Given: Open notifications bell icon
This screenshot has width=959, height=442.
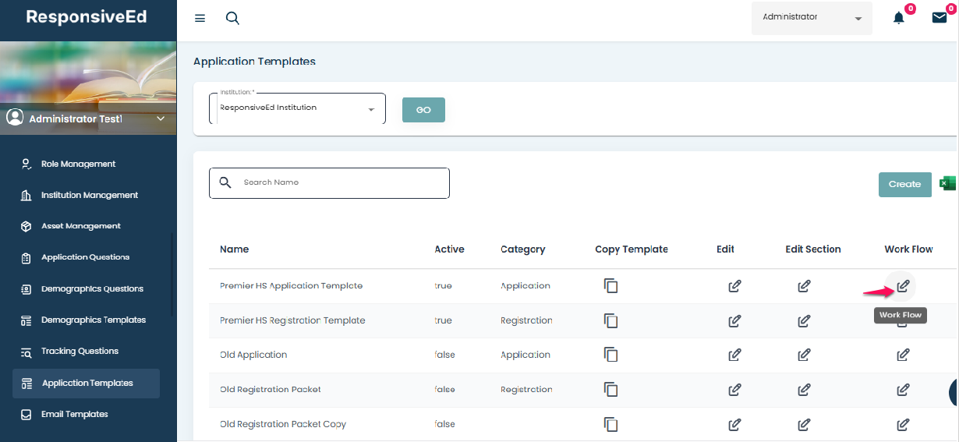Looking at the screenshot, I should 899,18.
